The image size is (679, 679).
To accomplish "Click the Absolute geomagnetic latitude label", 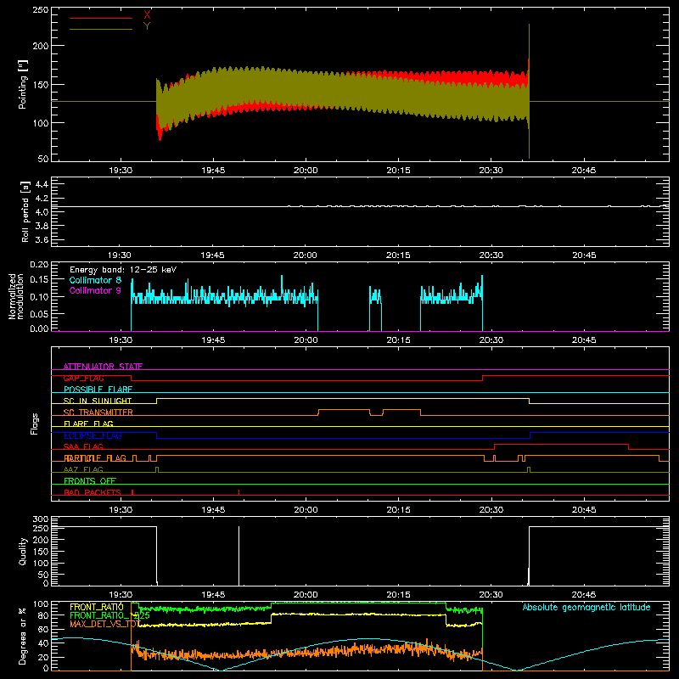I will click(586, 607).
